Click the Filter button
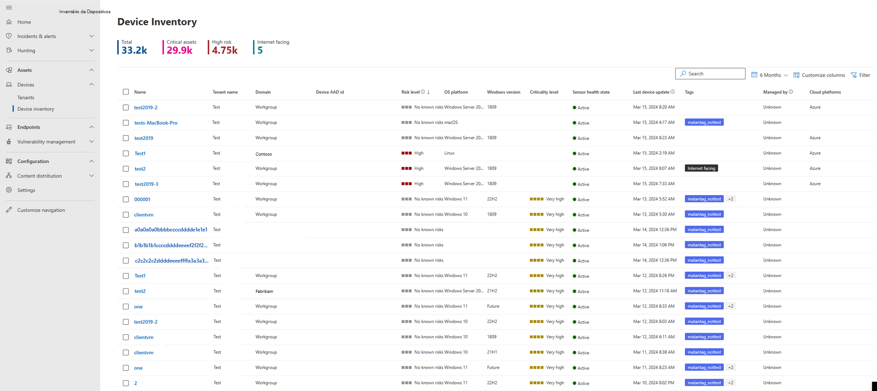 click(861, 75)
